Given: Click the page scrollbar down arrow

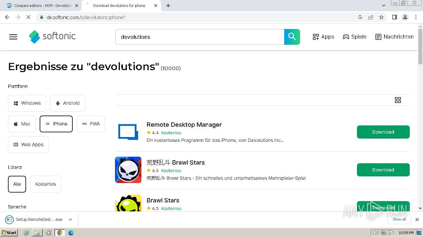Looking at the screenshot, I should tap(420, 208).
